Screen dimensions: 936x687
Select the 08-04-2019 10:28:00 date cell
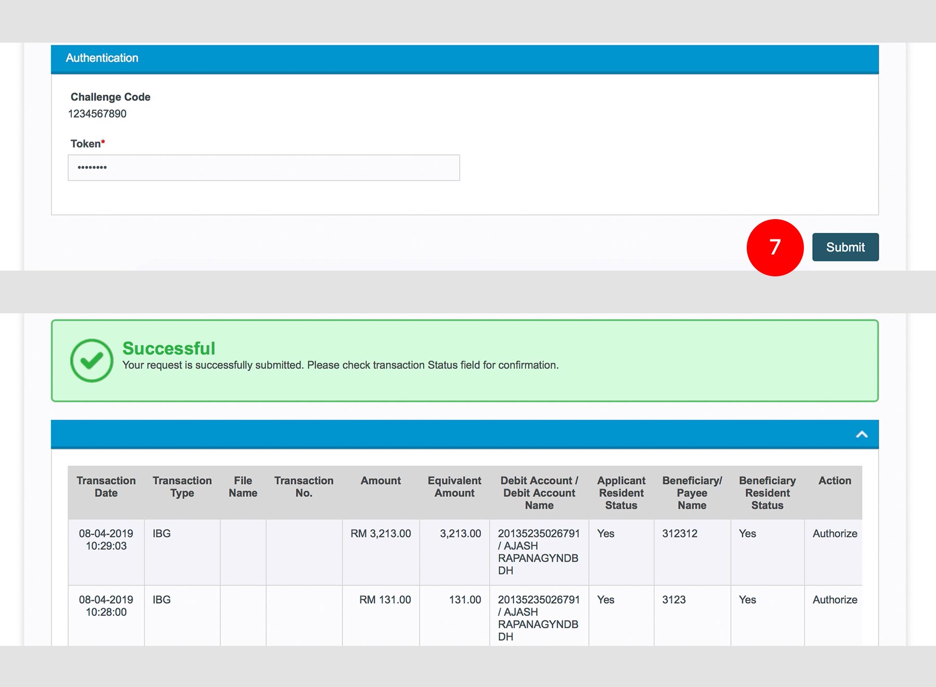106,606
